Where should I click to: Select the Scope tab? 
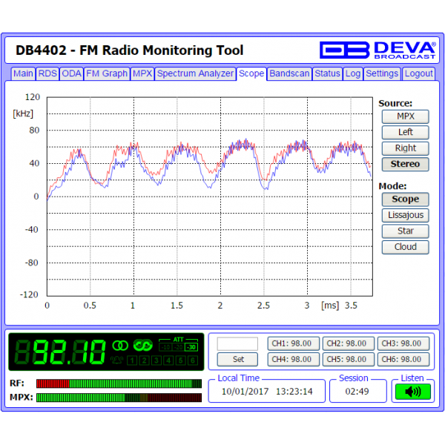pos(251,73)
